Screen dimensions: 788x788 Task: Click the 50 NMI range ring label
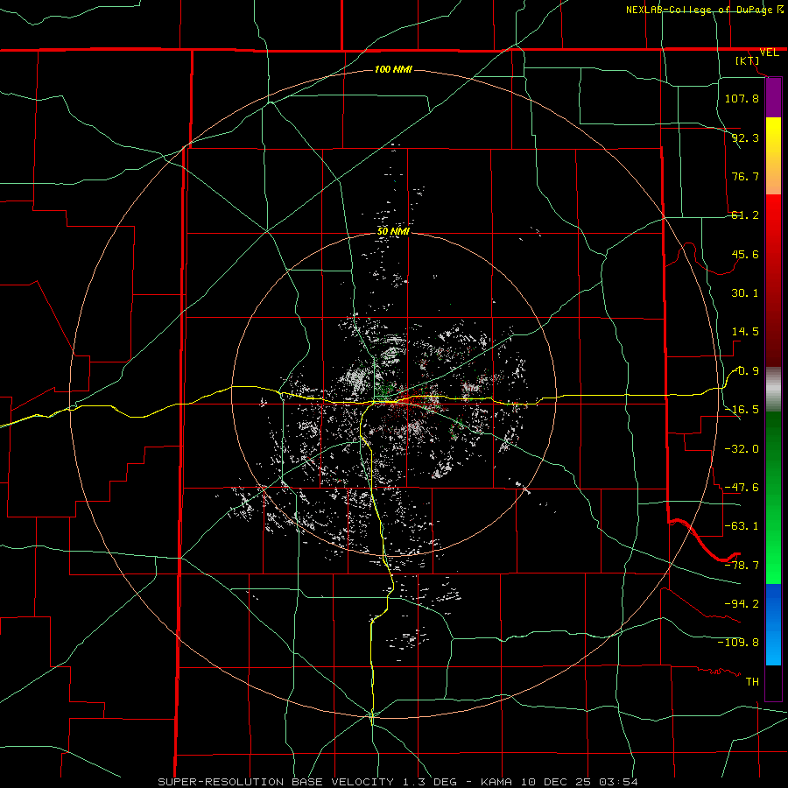(393, 232)
